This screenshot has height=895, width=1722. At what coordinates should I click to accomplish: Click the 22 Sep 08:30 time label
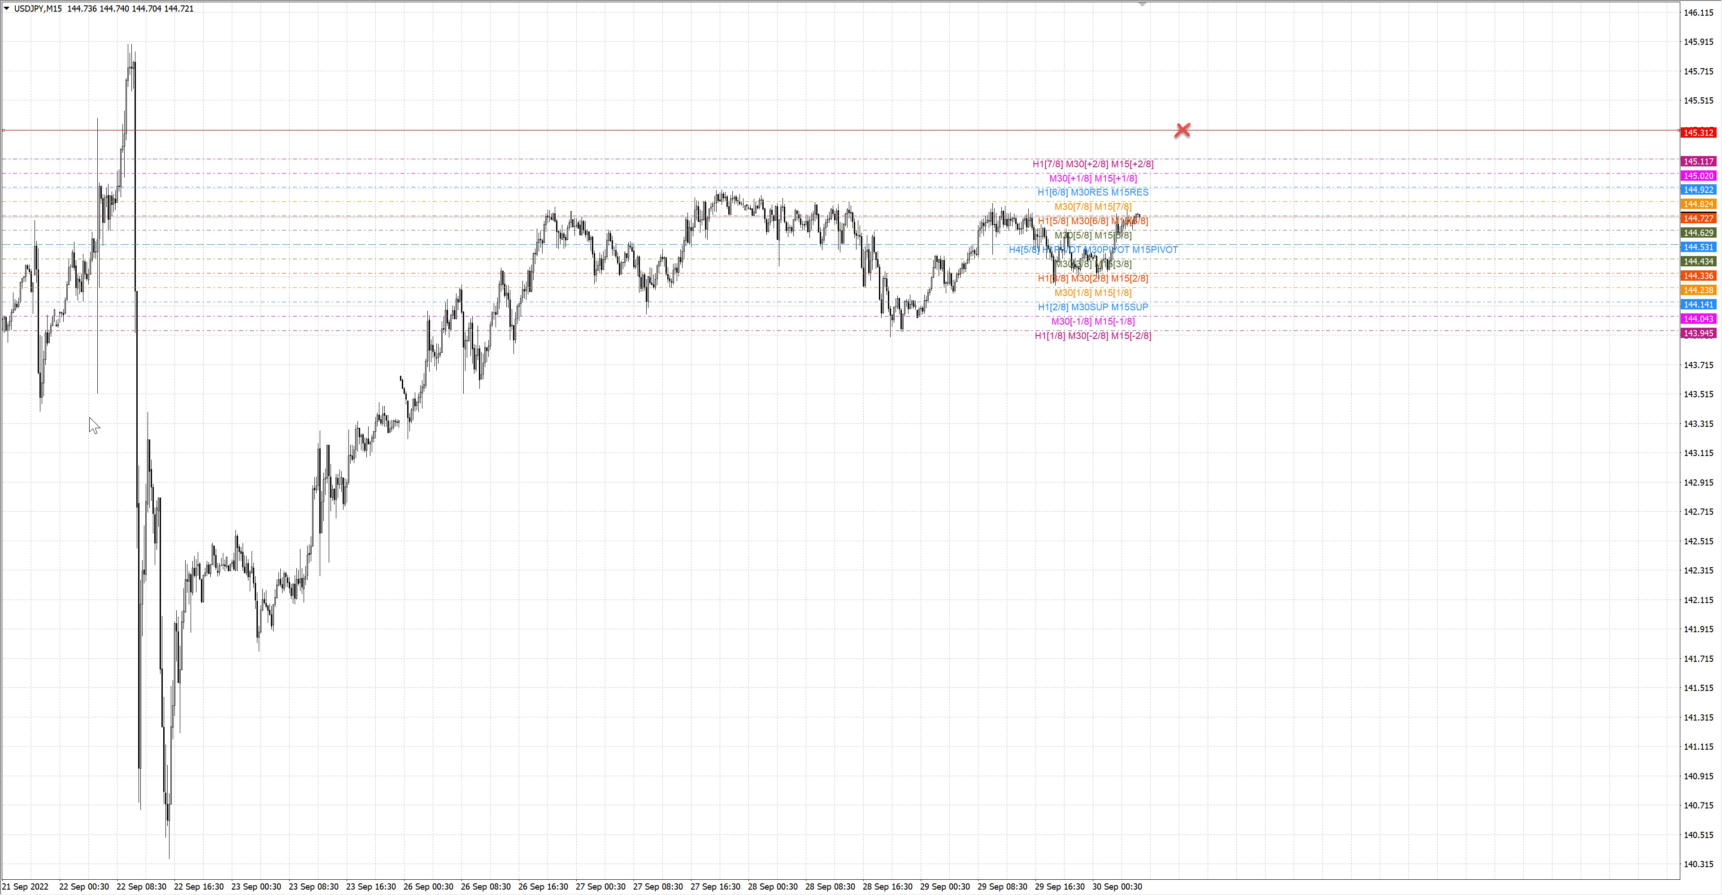click(x=141, y=887)
